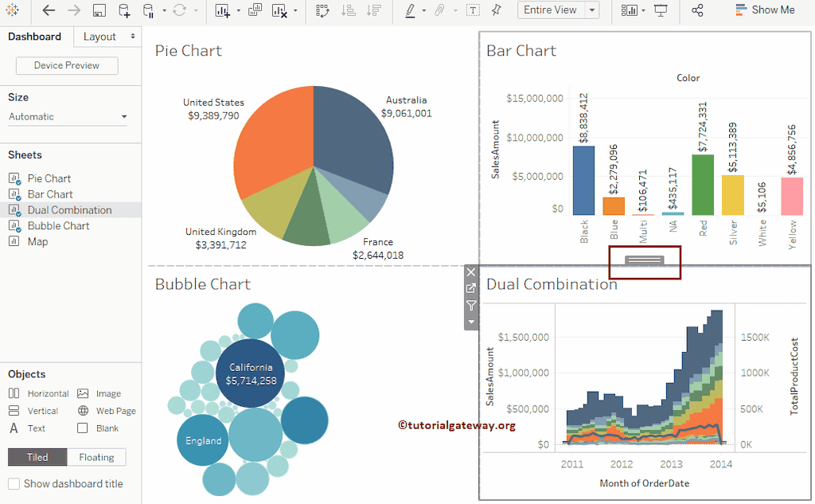Switch layout mode to Floating
Viewport: 815px width, 504px height.
click(96, 457)
